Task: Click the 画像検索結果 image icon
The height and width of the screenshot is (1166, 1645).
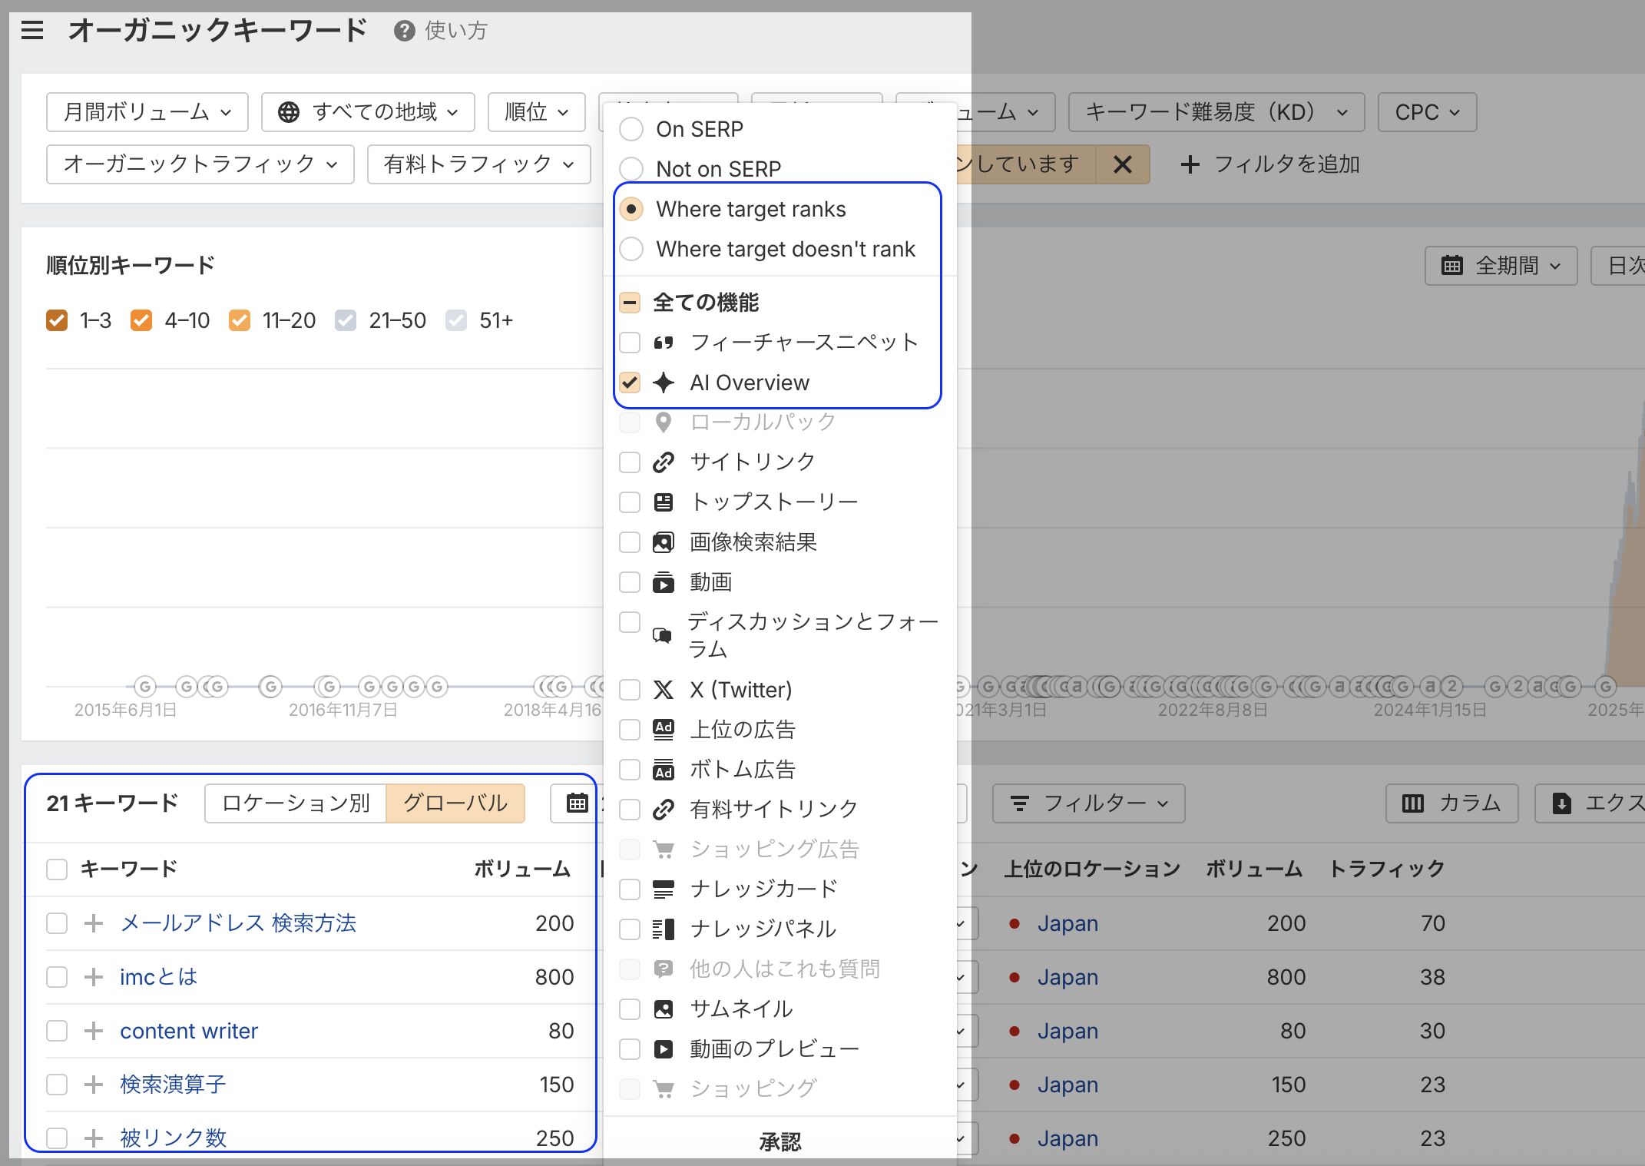Action: pos(664,542)
